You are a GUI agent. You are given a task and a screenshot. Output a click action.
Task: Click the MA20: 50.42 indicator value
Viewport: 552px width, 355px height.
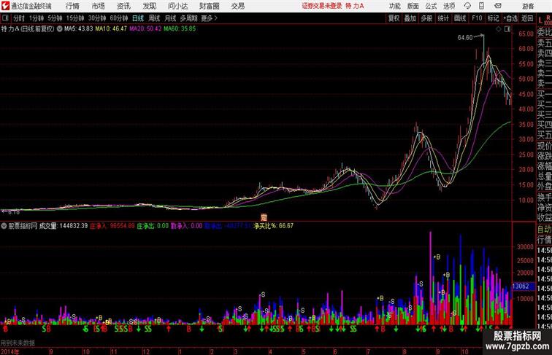[145, 29]
